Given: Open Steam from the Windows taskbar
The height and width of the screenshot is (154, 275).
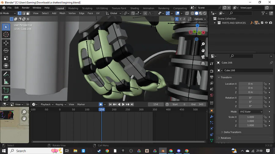Looking at the screenshot, I should [x=99, y=151].
